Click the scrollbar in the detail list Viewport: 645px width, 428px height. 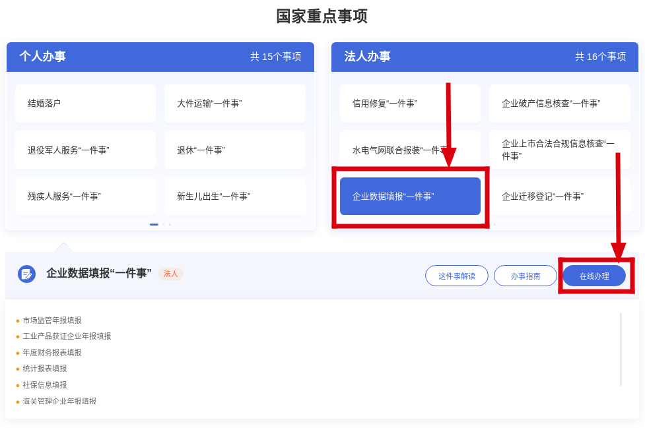point(621,350)
